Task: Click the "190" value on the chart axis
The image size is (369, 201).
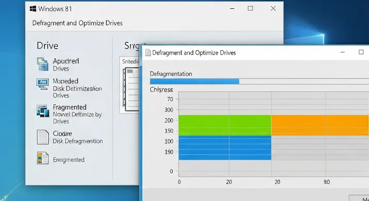Action: [169, 152]
